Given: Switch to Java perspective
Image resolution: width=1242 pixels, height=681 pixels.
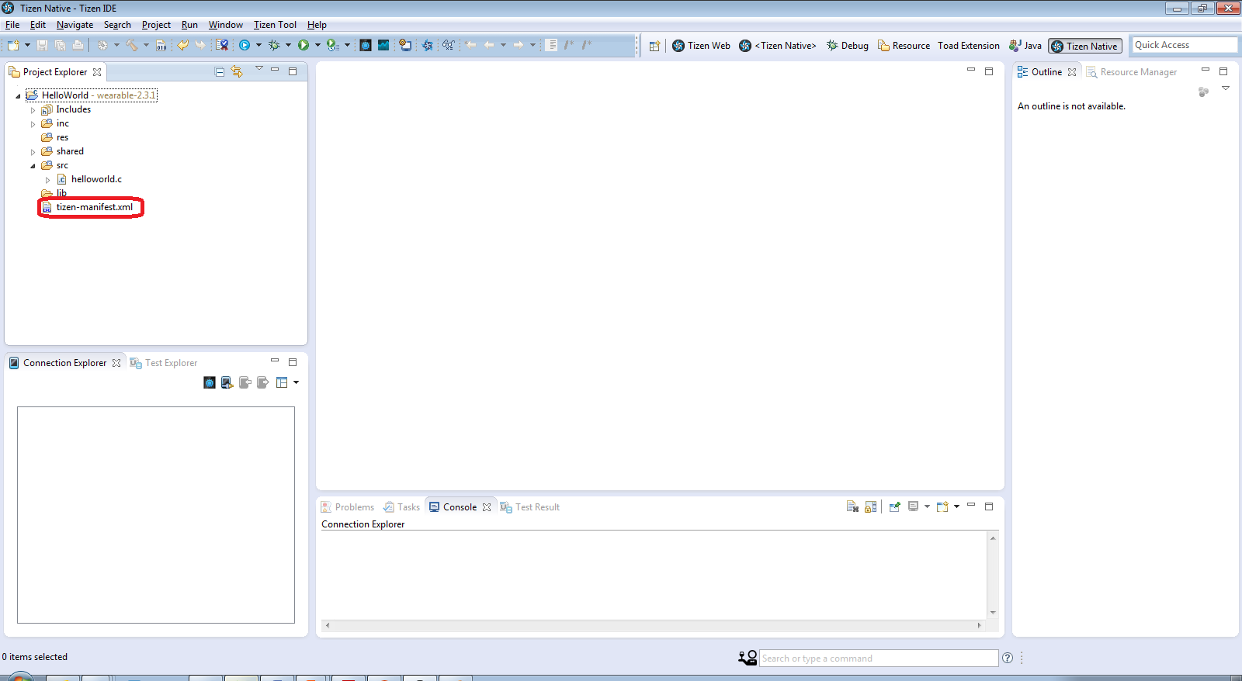Looking at the screenshot, I should tap(1025, 46).
